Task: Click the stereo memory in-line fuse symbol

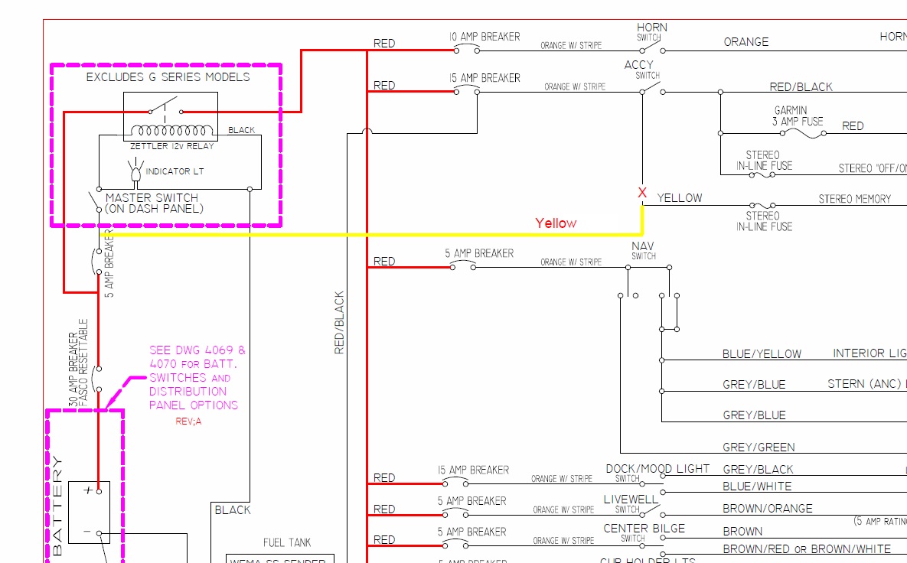Action: pos(763,206)
